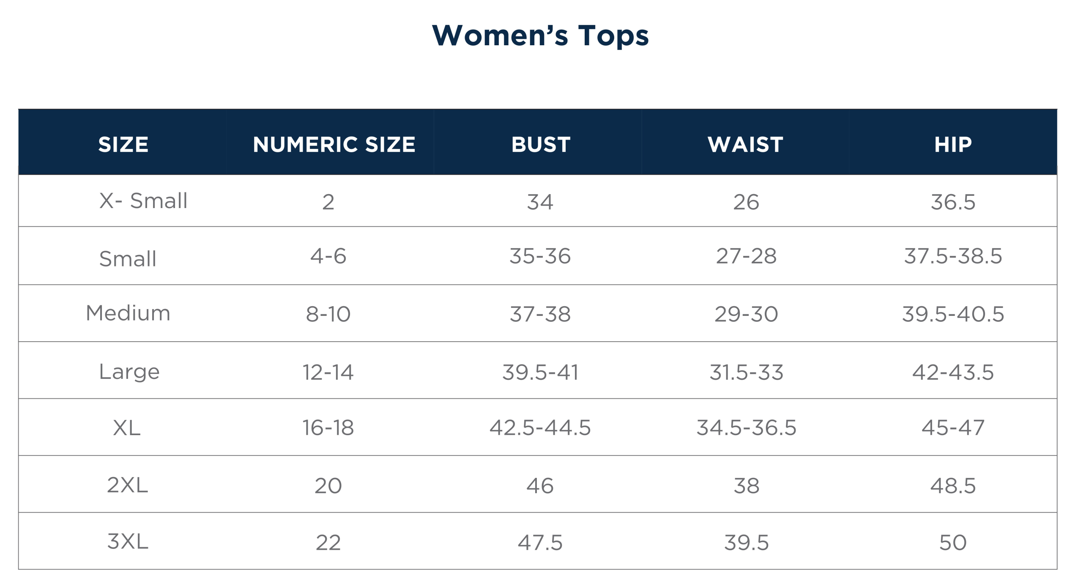Select bust value 39.5-41
The height and width of the screenshot is (584, 1078).
click(x=540, y=373)
